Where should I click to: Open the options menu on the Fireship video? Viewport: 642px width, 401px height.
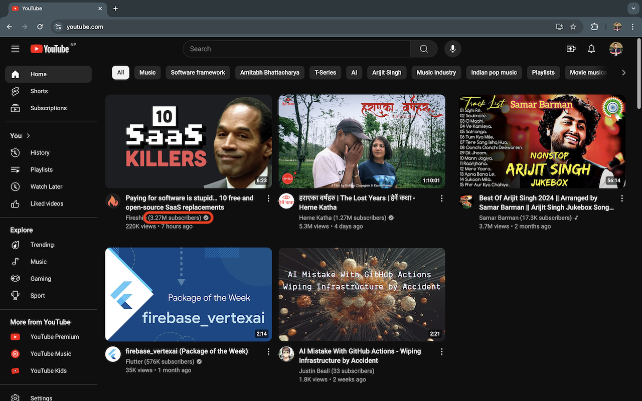click(268, 198)
